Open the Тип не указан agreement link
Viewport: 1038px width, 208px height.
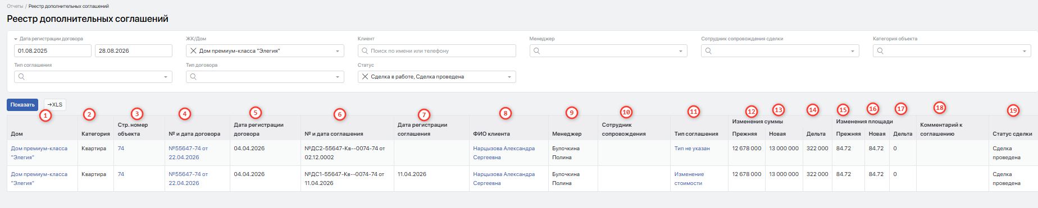click(692, 149)
